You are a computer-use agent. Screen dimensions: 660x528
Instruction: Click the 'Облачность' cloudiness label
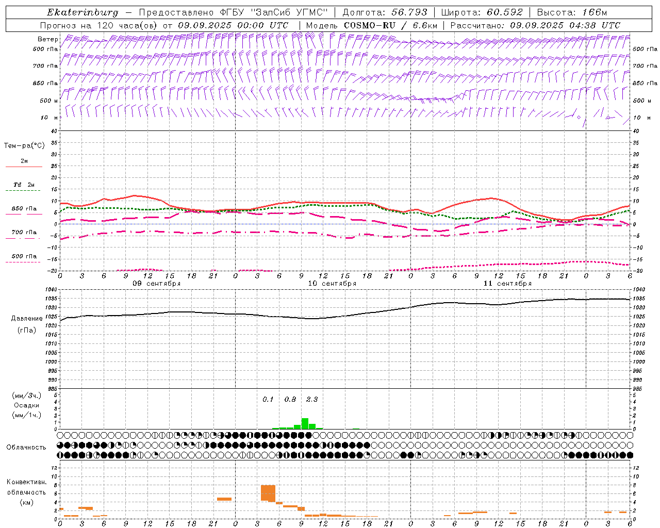tap(26, 448)
